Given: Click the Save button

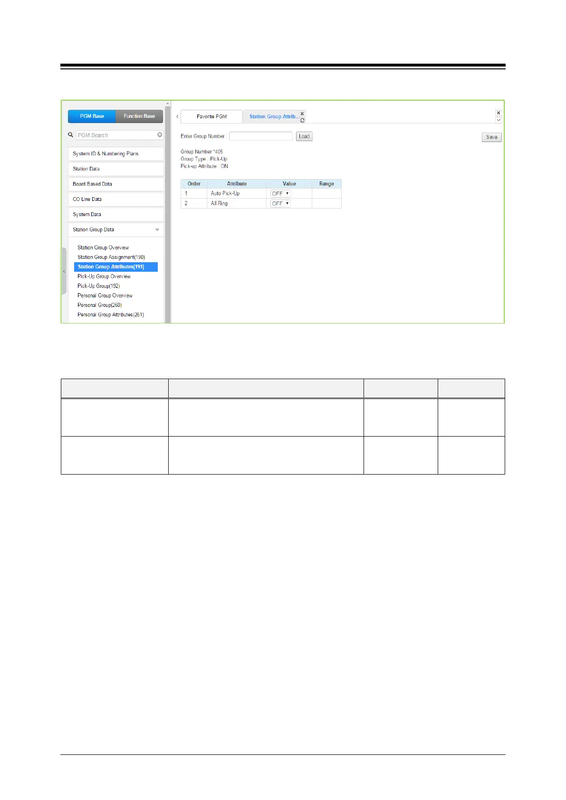Looking at the screenshot, I should point(492,137).
